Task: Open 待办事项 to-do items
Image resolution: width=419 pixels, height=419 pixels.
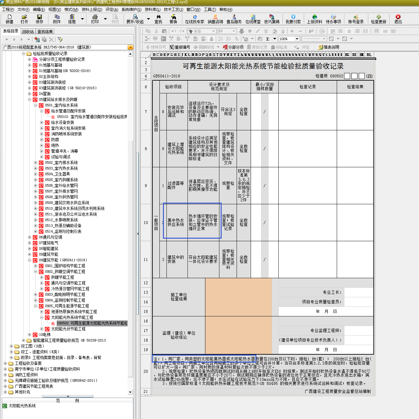Action: click(x=333, y=19)
